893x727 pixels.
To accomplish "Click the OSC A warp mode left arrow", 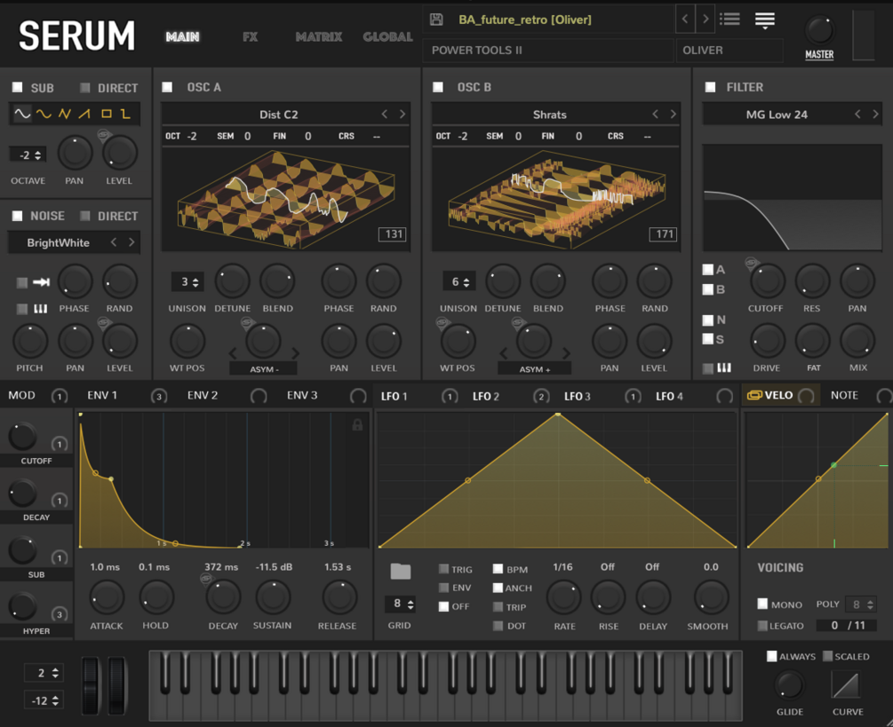I will tap(233, 353).
